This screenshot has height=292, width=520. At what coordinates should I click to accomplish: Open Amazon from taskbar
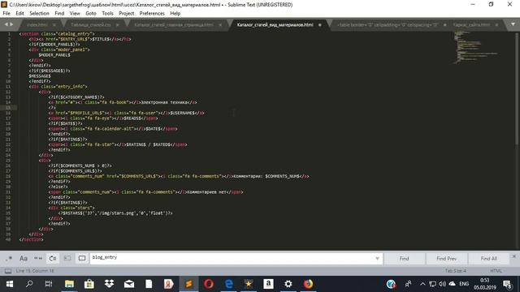tap(268, 284)
